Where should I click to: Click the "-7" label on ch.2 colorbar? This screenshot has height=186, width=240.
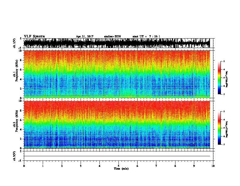click(x=224, y=145)
